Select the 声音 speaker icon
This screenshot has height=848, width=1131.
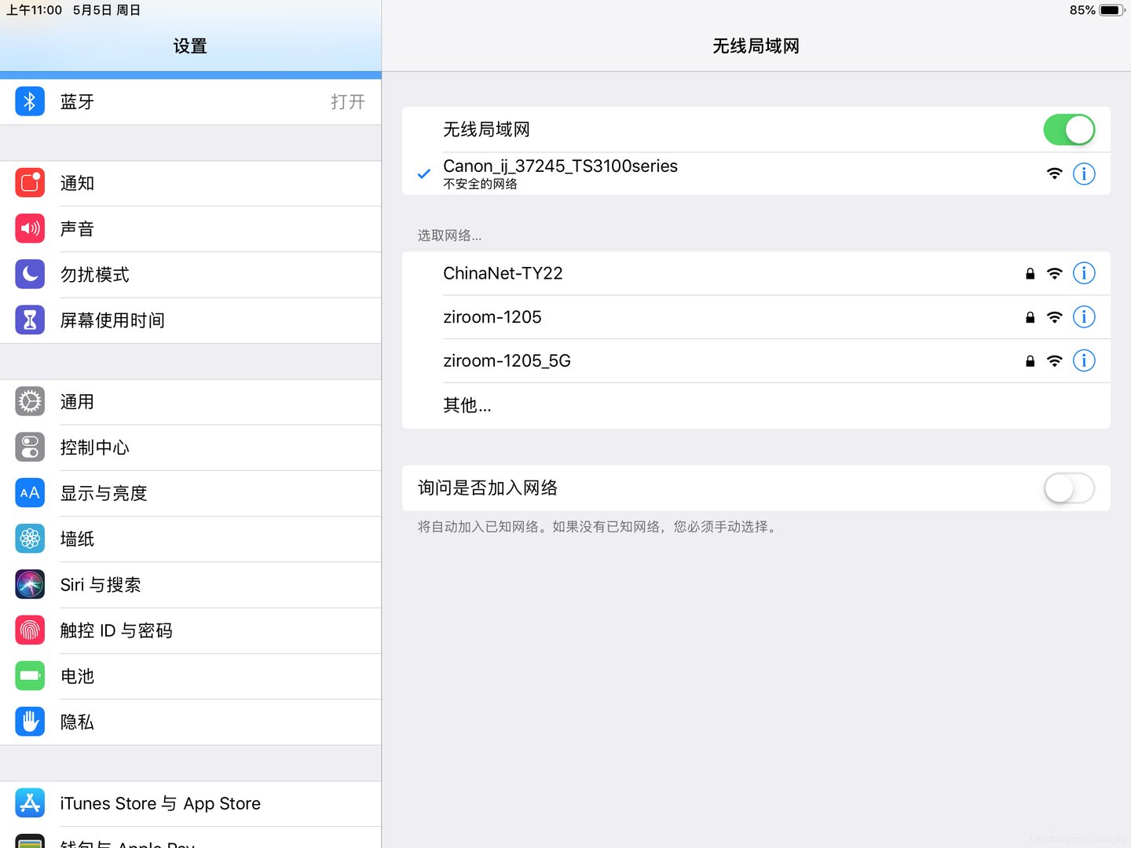tap(29, 228)
